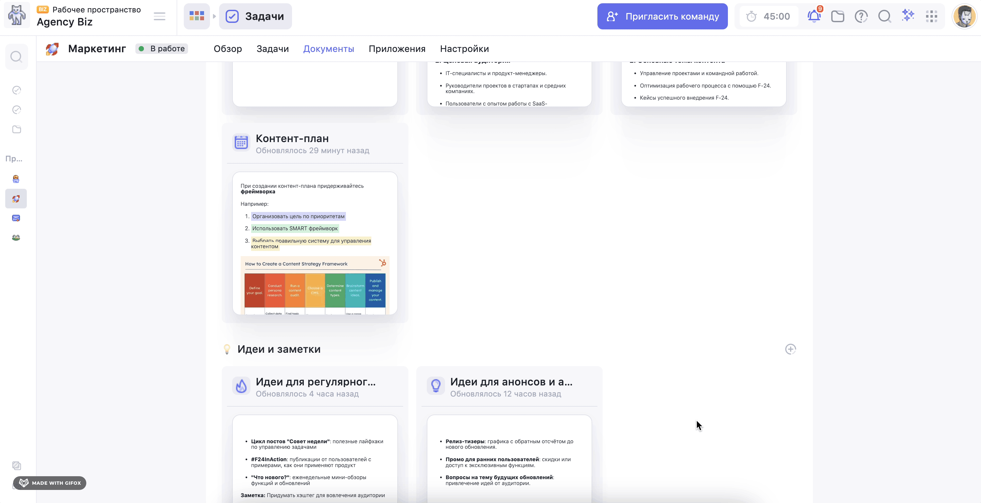Click Пригласить команду button

(x=662, y=16)
